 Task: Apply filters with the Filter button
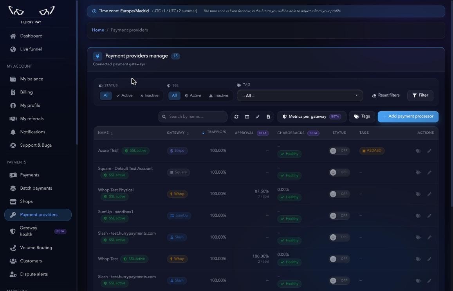420,95
